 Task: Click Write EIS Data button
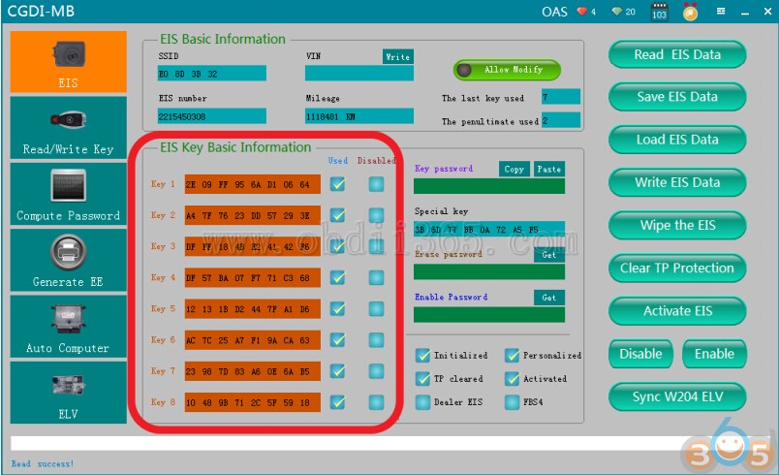677,182
